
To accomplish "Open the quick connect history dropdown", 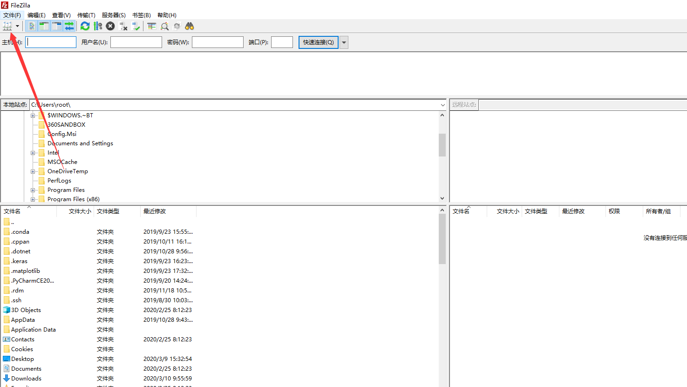I will point(344,42).
